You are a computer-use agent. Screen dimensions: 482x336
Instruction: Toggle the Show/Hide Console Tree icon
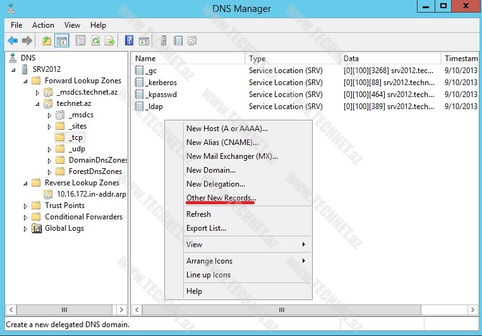point(62,41)
